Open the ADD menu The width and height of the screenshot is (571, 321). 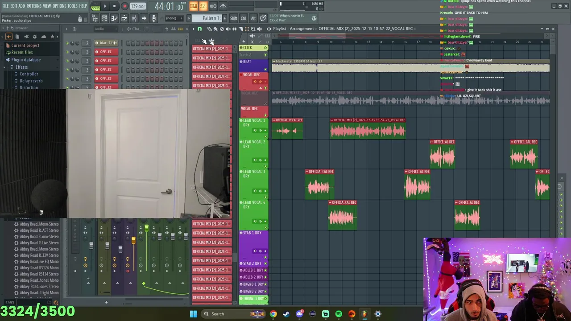point(22,6)
